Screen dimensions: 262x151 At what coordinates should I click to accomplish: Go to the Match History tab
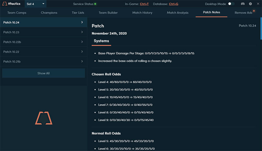(142, 13)
